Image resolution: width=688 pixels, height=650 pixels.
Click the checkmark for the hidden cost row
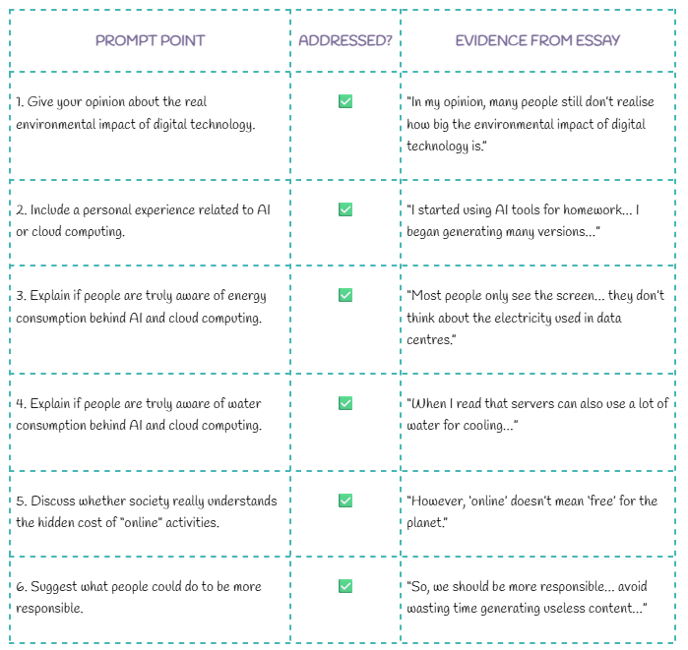click(x=345, y=501)
